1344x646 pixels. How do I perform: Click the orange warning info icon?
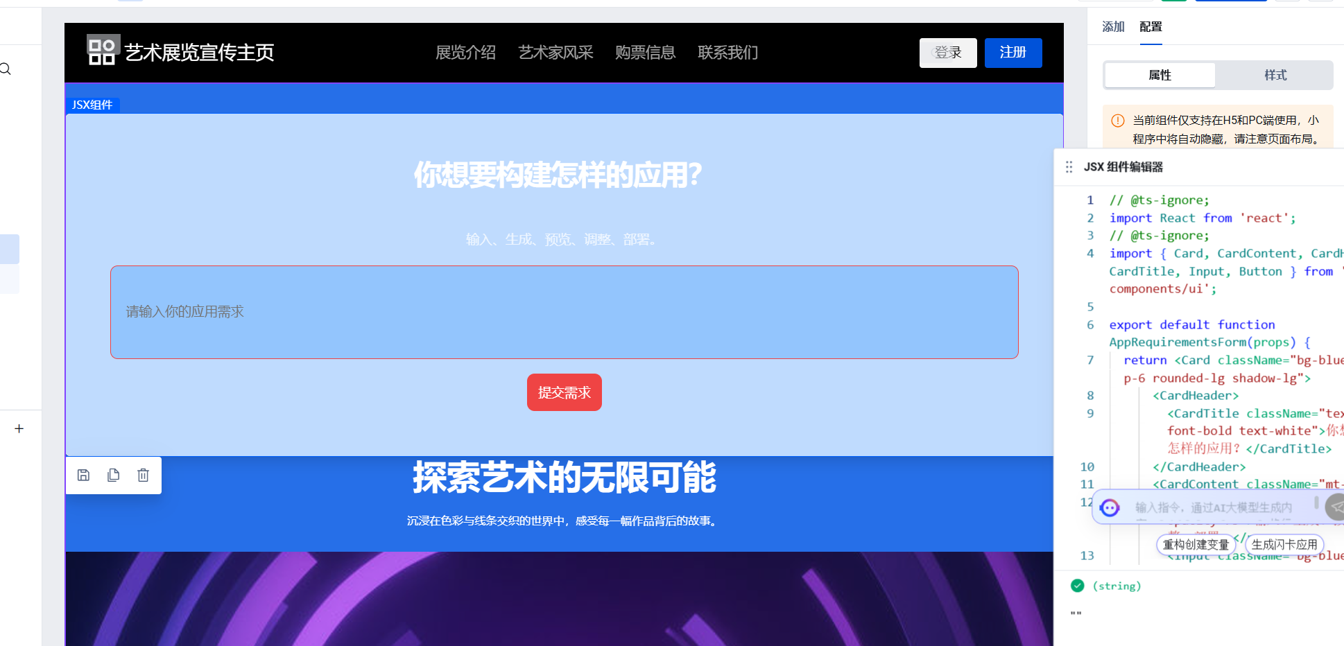click(x=1118, y=121)
